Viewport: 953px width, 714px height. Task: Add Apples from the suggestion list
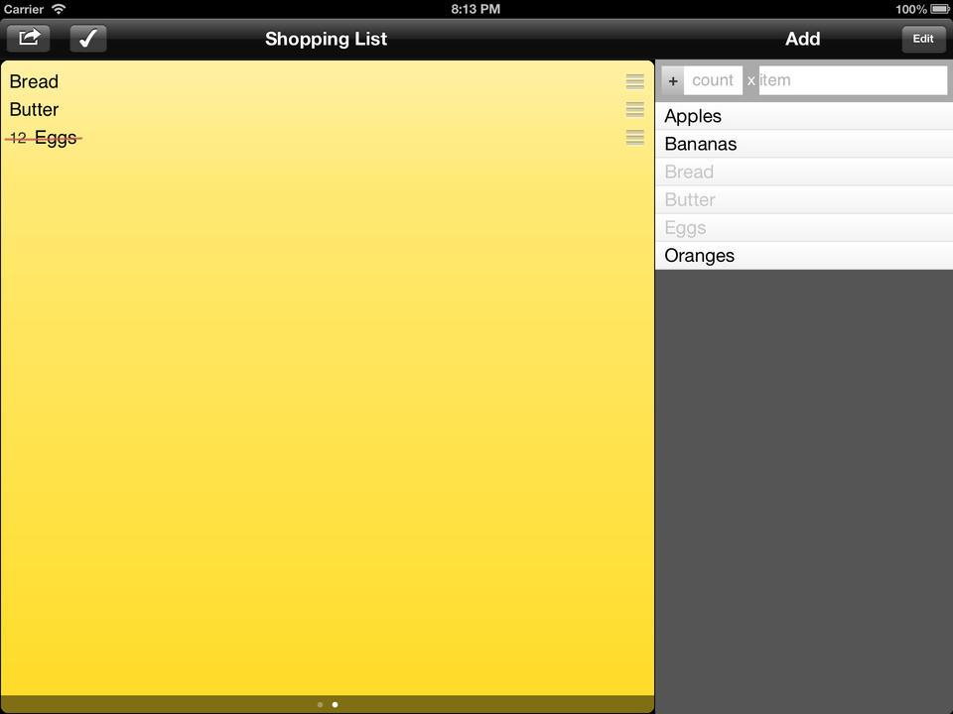pos(804,116)
